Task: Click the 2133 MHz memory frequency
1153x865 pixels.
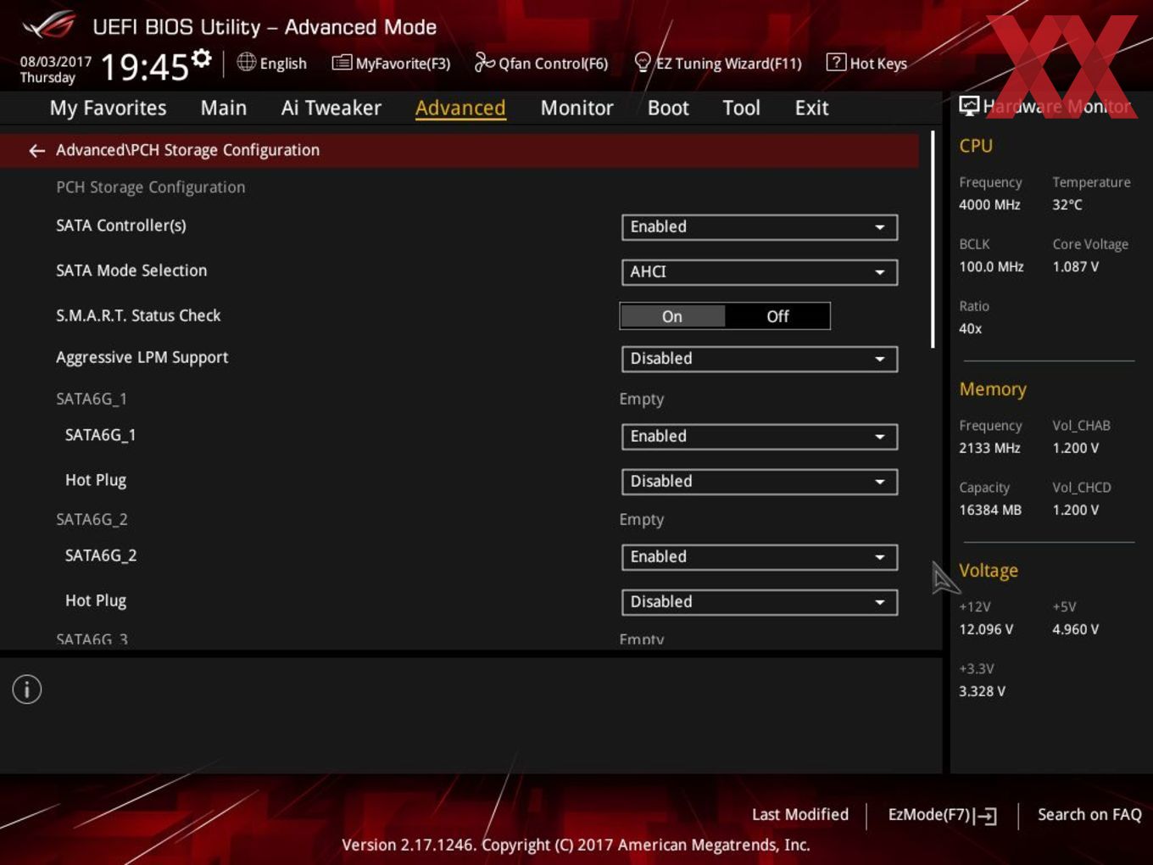Action: pos(989,448)
